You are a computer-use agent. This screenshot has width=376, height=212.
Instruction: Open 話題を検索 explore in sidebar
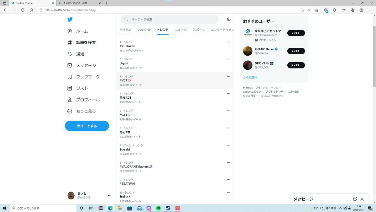(81, 42)
